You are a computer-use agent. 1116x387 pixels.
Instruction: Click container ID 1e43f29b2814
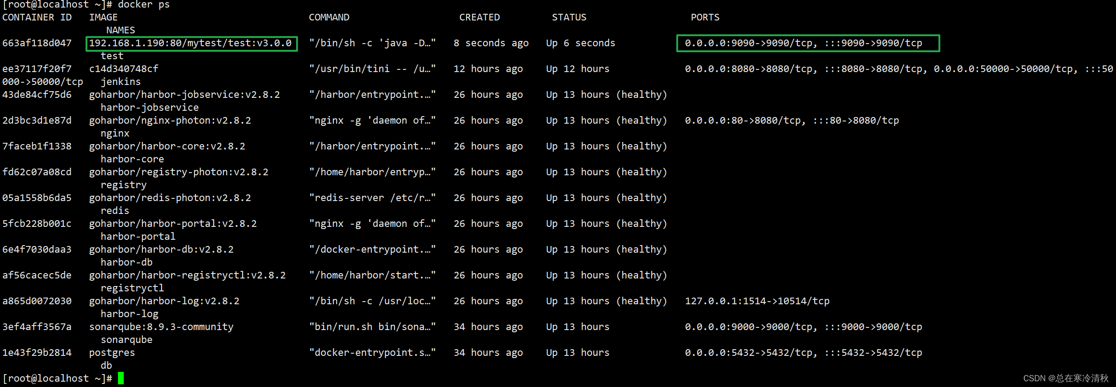click(37, 353)
